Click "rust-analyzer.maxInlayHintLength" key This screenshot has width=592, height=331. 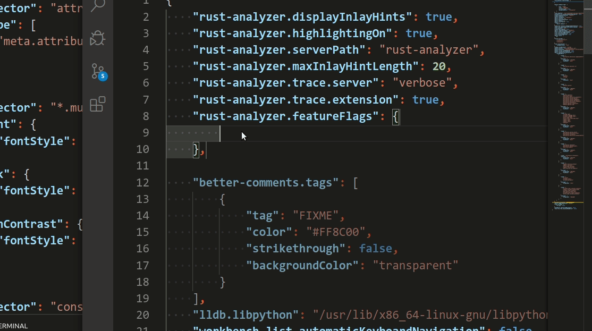306,66
